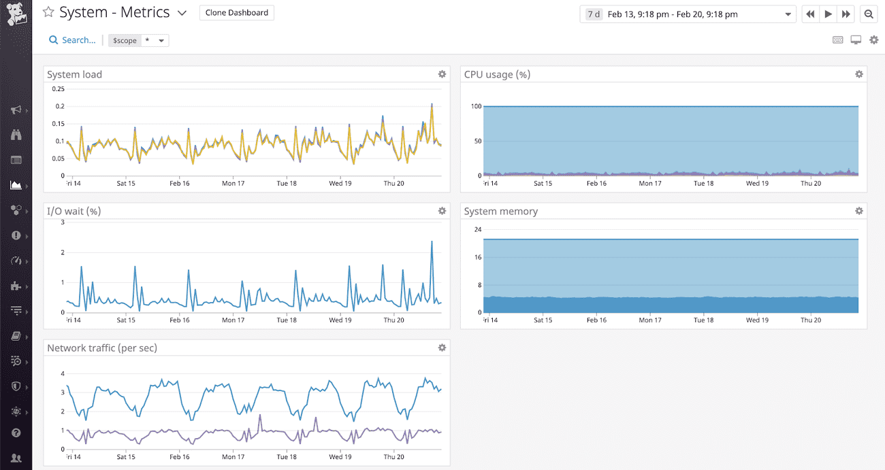
Task: Click the play button in time controls
Action: pyautogui.click(x=828, y=14)
